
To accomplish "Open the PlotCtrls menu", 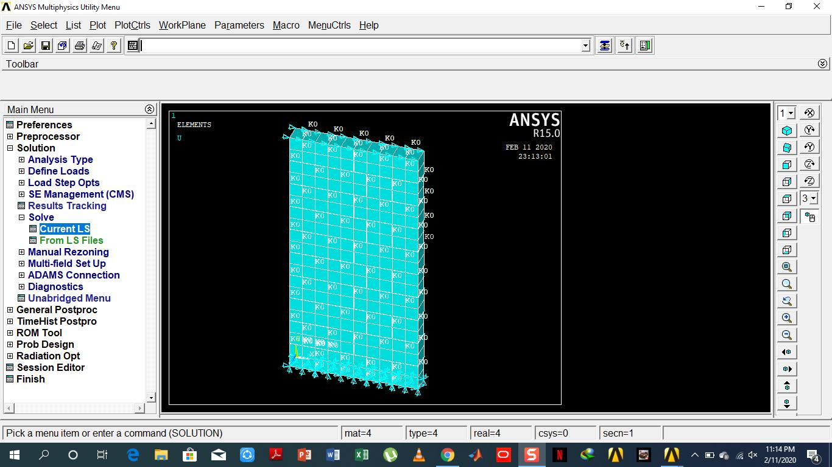I will pos(132,25).
